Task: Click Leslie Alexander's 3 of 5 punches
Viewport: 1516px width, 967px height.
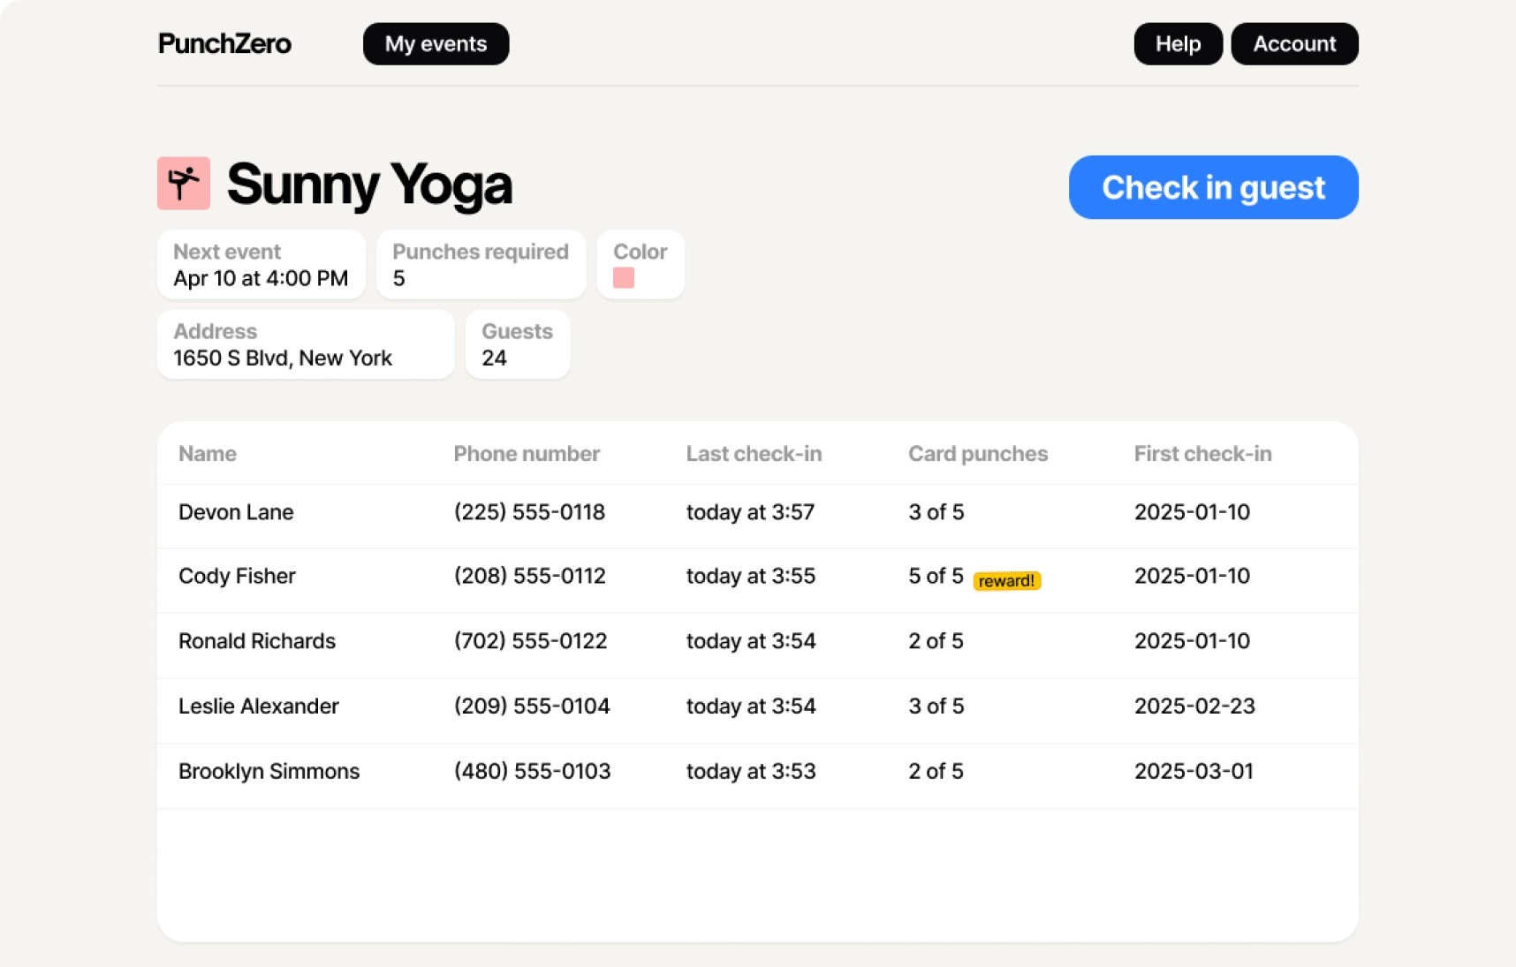Action: click(936, 706)
